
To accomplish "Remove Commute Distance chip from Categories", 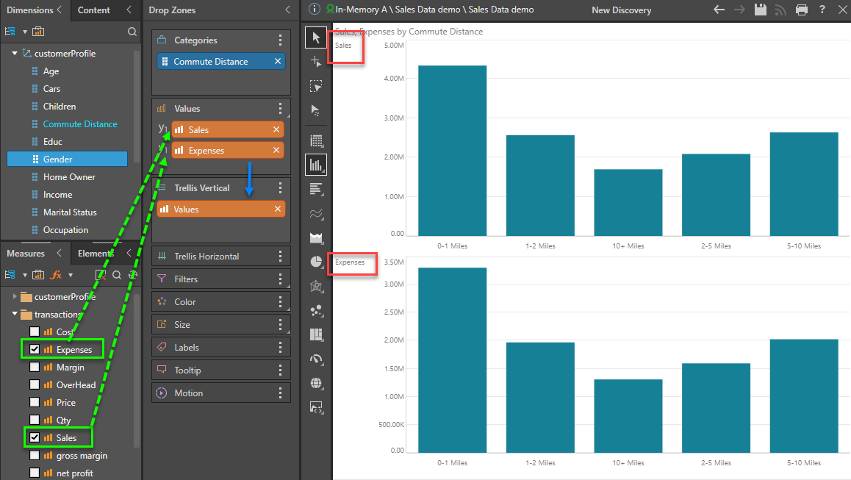I will coord(278,62).
